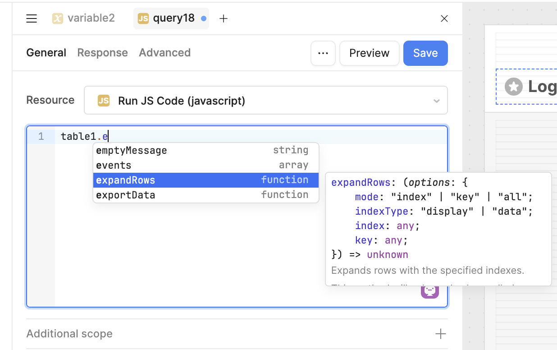
Task: Open the Resource dropdown
Action: (266, 100)
